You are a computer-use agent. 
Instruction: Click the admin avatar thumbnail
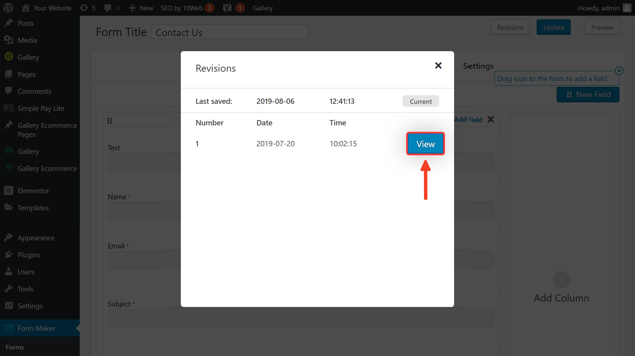point(627,8)
